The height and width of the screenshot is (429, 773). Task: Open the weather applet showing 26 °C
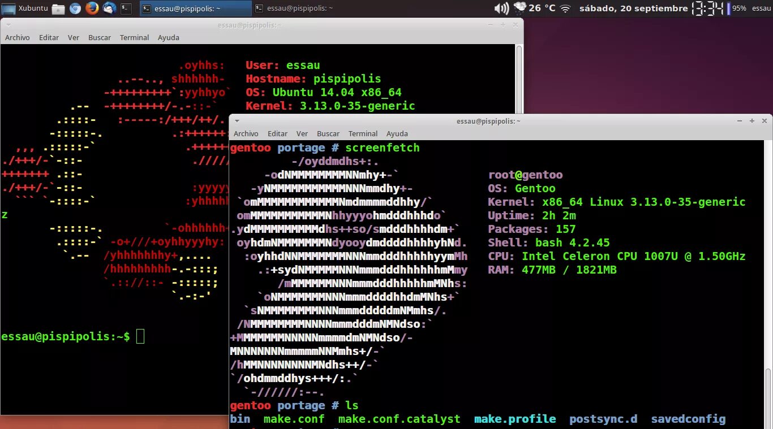pos(535,8)
